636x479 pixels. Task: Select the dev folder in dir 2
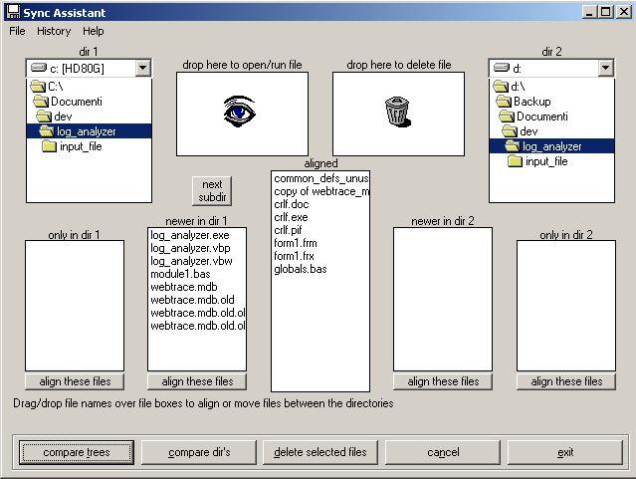(x=528, y=131)
